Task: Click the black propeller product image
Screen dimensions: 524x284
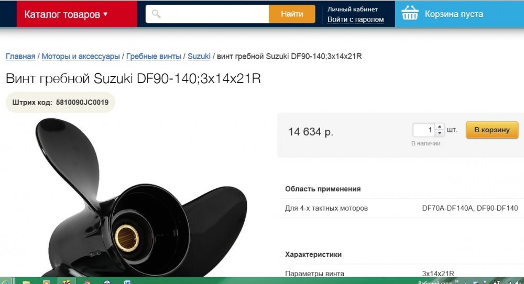Action: [140, 198]
